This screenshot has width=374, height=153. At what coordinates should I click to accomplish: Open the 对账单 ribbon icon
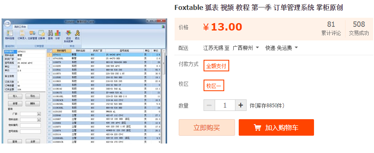tap(41, 35)
